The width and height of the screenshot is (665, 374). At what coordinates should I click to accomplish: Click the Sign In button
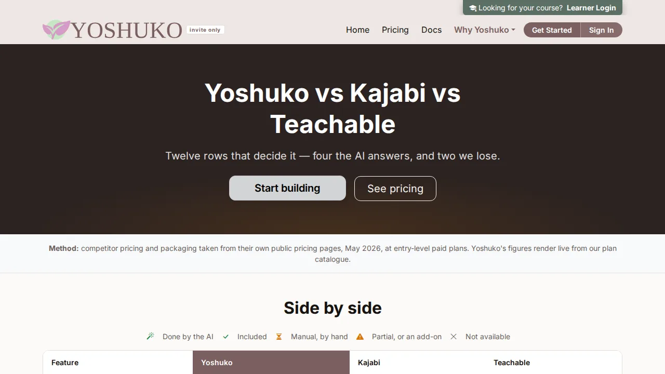(x=601, y=30)
